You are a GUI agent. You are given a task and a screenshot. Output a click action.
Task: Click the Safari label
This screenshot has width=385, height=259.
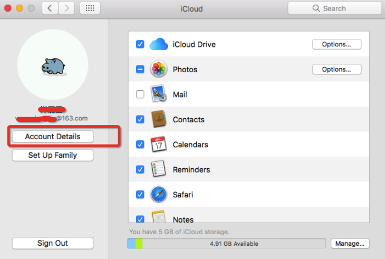click(x=183, y=195)
